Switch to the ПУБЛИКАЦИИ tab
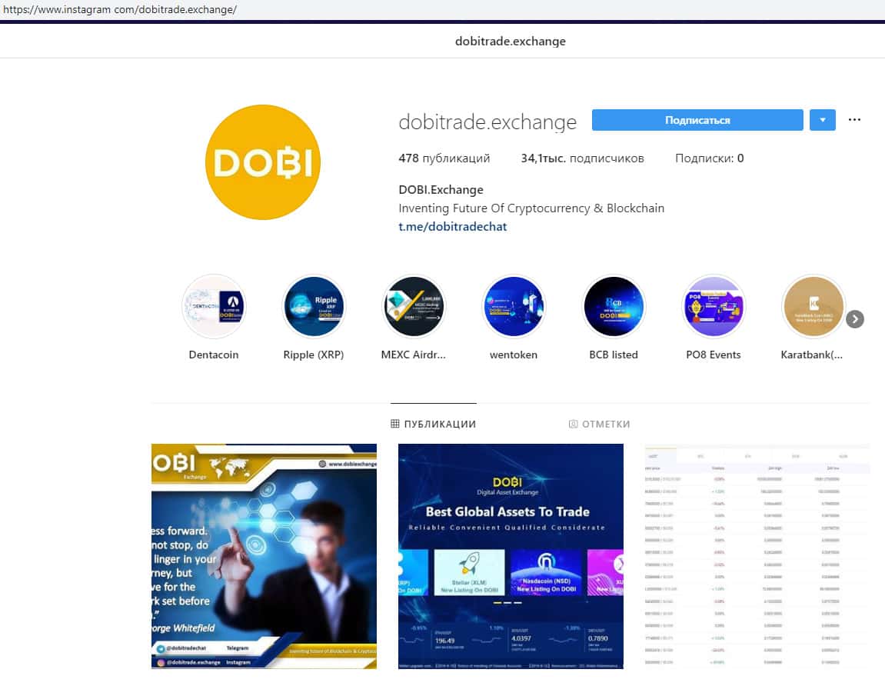Image resolution: width=885 pixels, height=686 pixels. [x=434, y=424]
